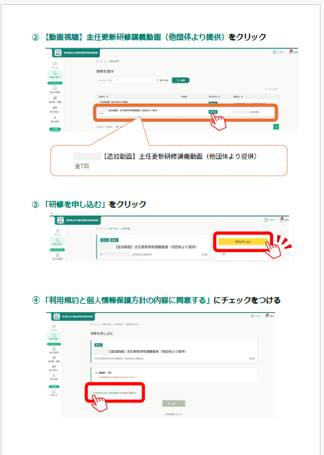Open the edit/pencil icon in step ② sidebar
Image resolution: width=324 pixels, height=455 pixels.
point(55,98)
